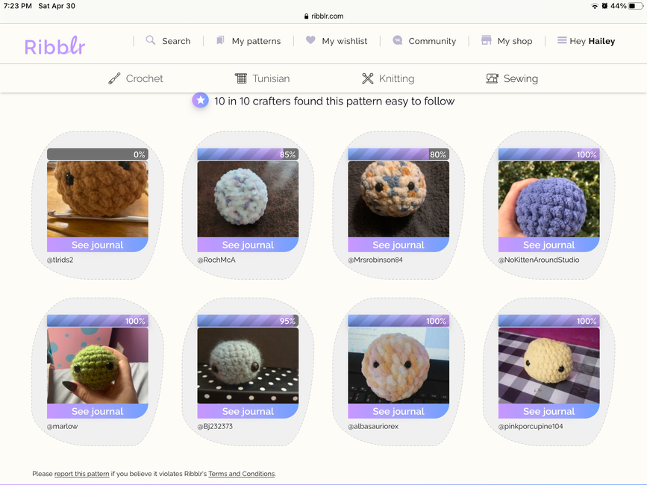
Task: Click the My wishlist heart icon
Action: pyautogui.click(x=310, y=40)
